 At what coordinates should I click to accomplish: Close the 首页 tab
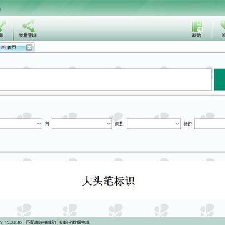29,47
